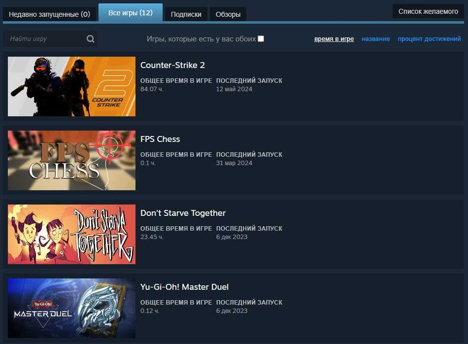
Task: Click the label Игры, которые есть у вас обоих
Action: (201, 39)
